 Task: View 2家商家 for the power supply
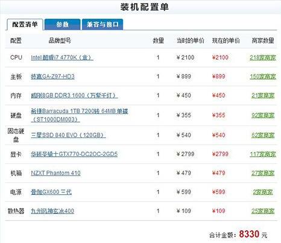click(263, 192)
